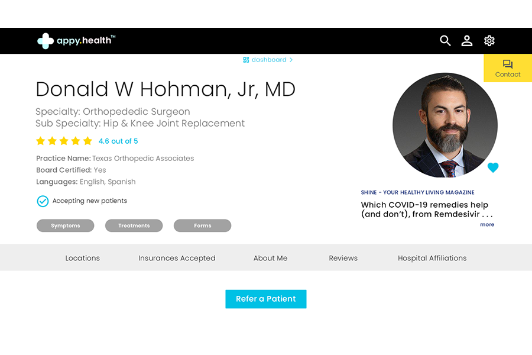The width and height of the screenshot is (532, 355).
Task: Select the Reviews tab
Action: [343, 258]
